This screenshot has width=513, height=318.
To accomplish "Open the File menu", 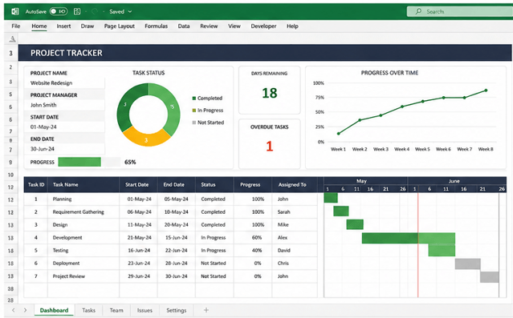I will [x=16, y=26].
